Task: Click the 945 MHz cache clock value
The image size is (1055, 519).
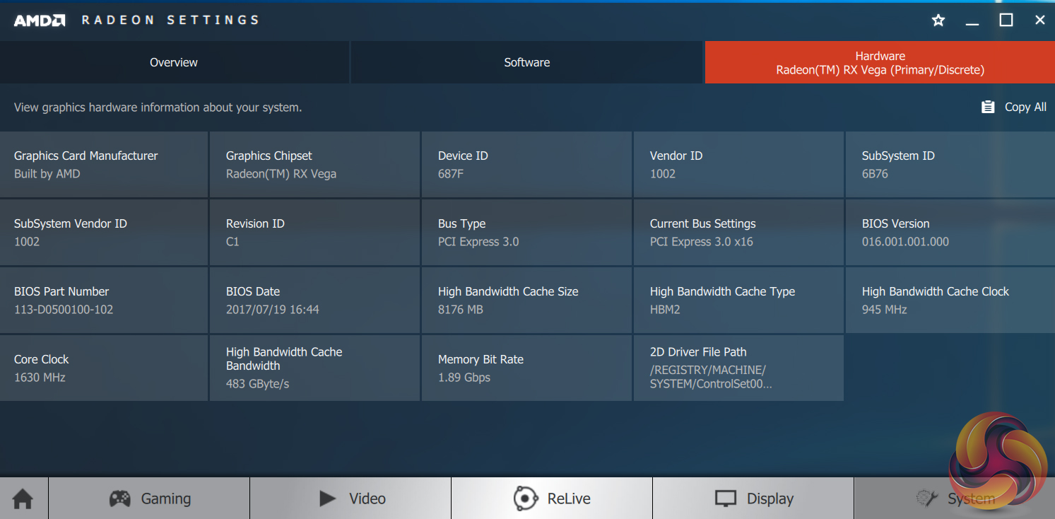Action: 885,310
